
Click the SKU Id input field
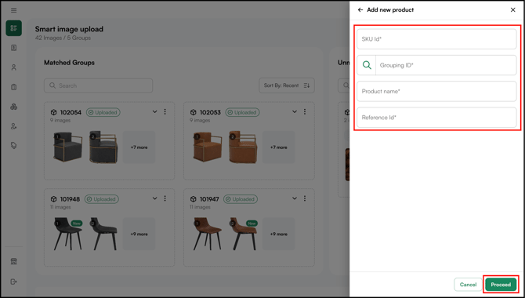436,39
